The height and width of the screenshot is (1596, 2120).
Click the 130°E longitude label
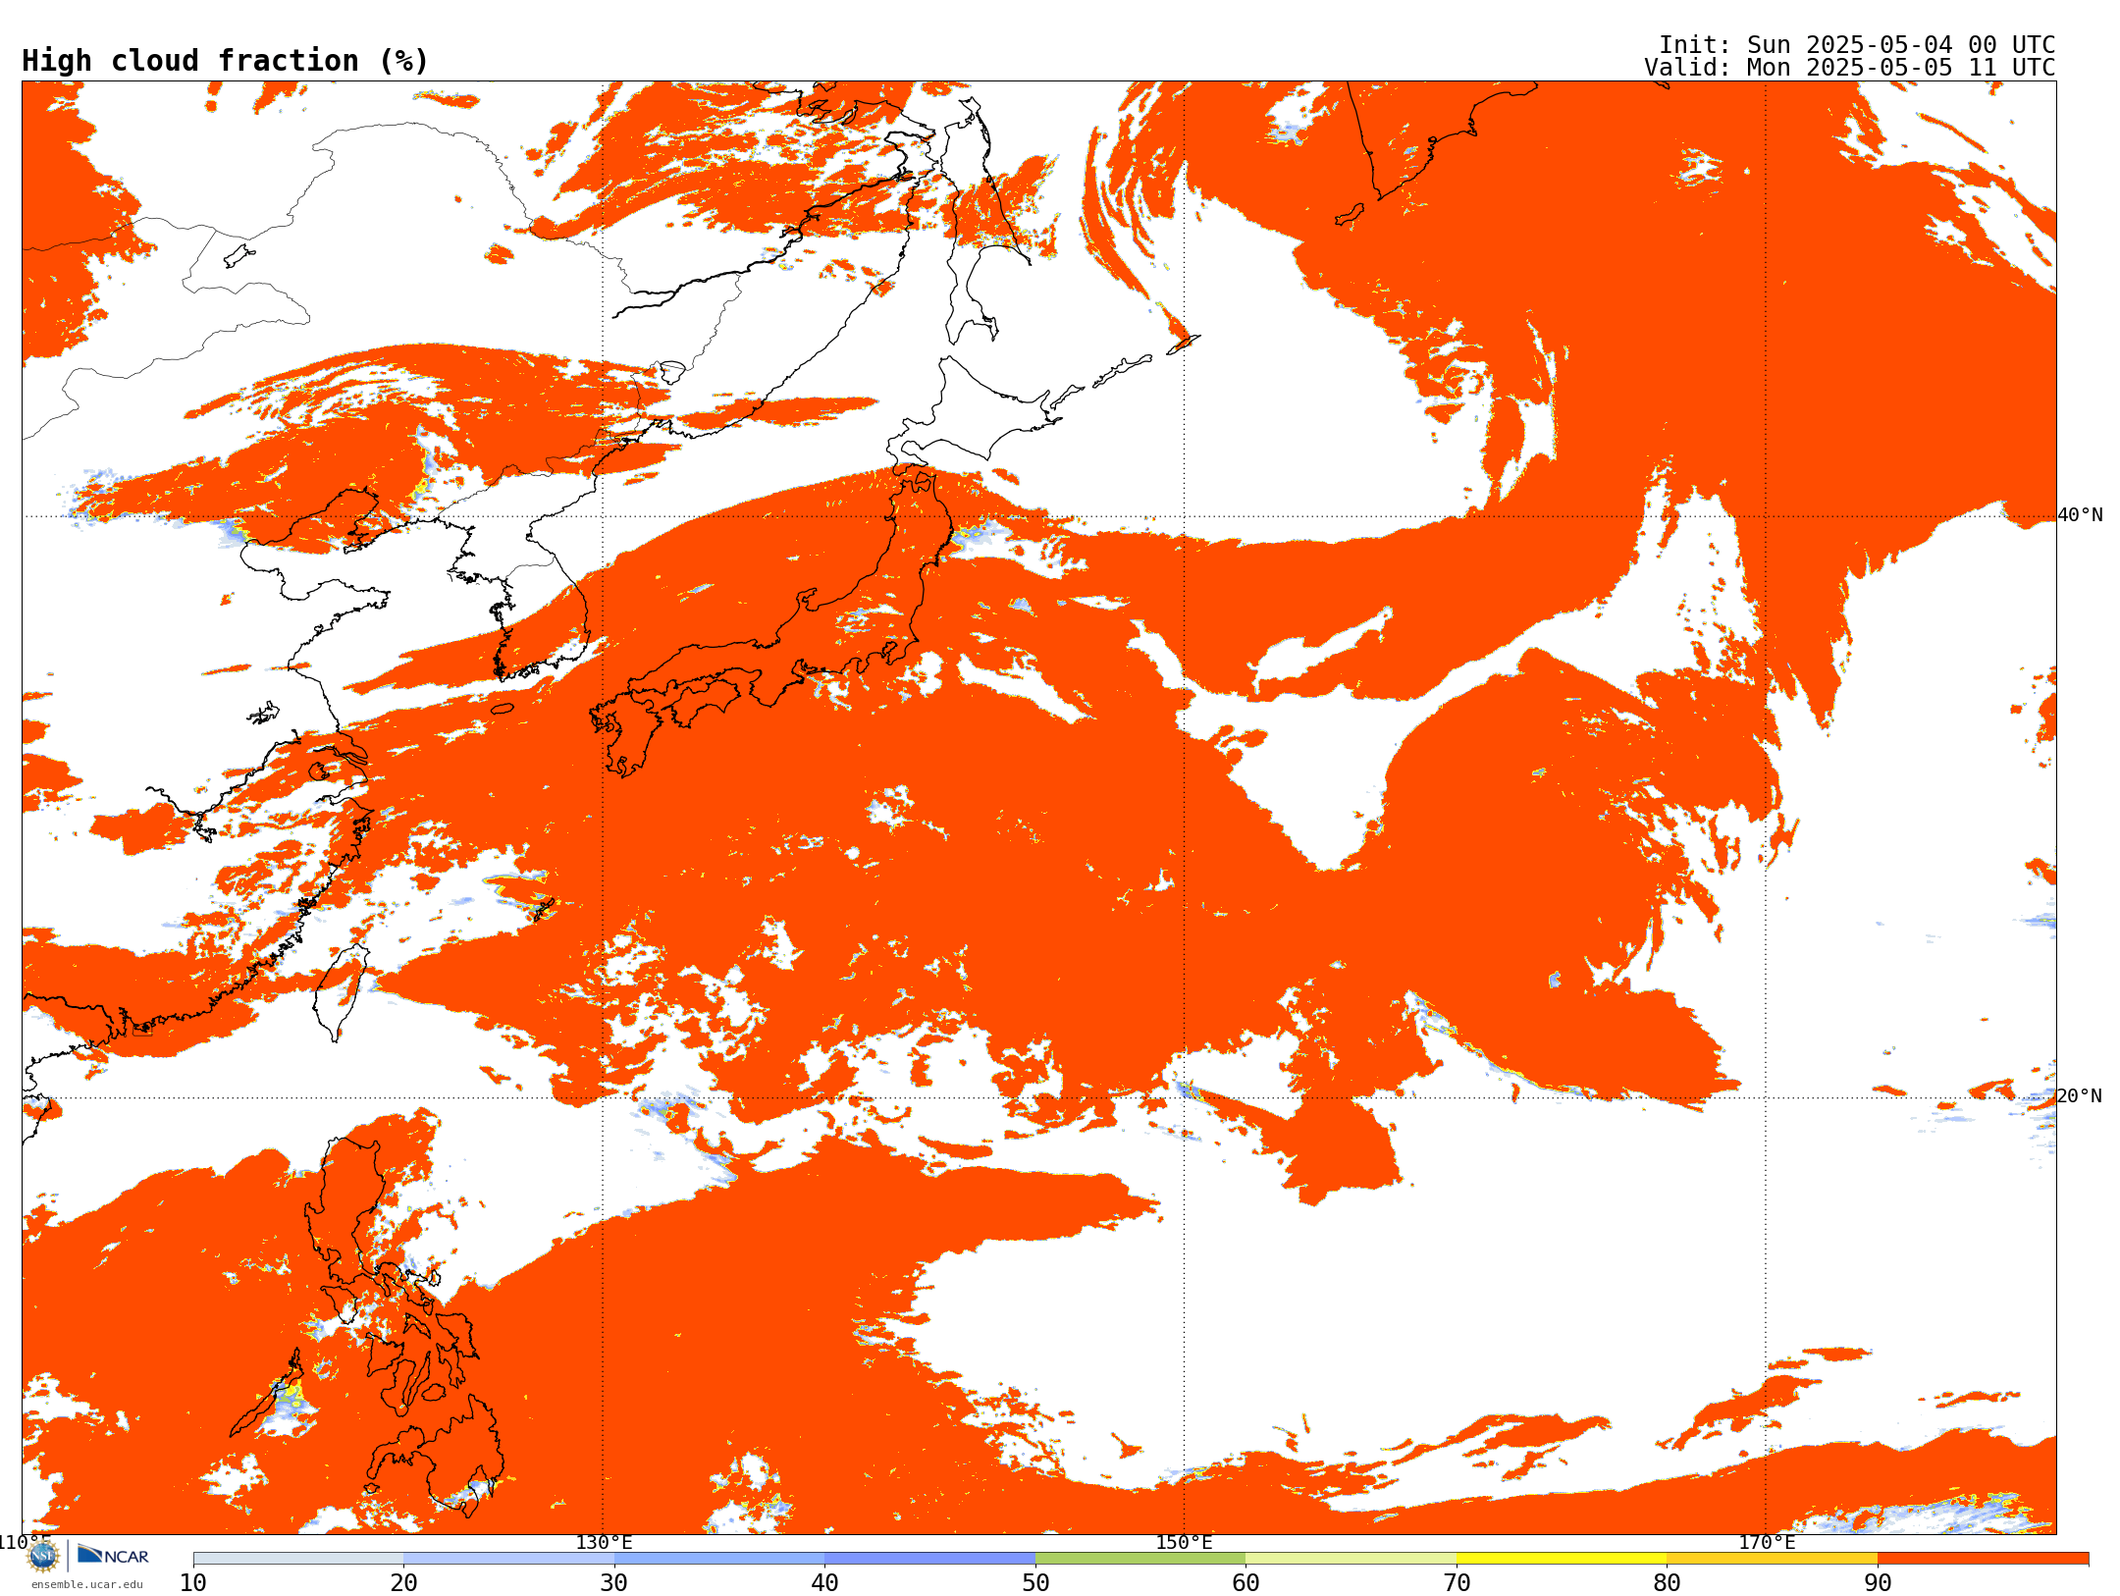coord(604,1542)
